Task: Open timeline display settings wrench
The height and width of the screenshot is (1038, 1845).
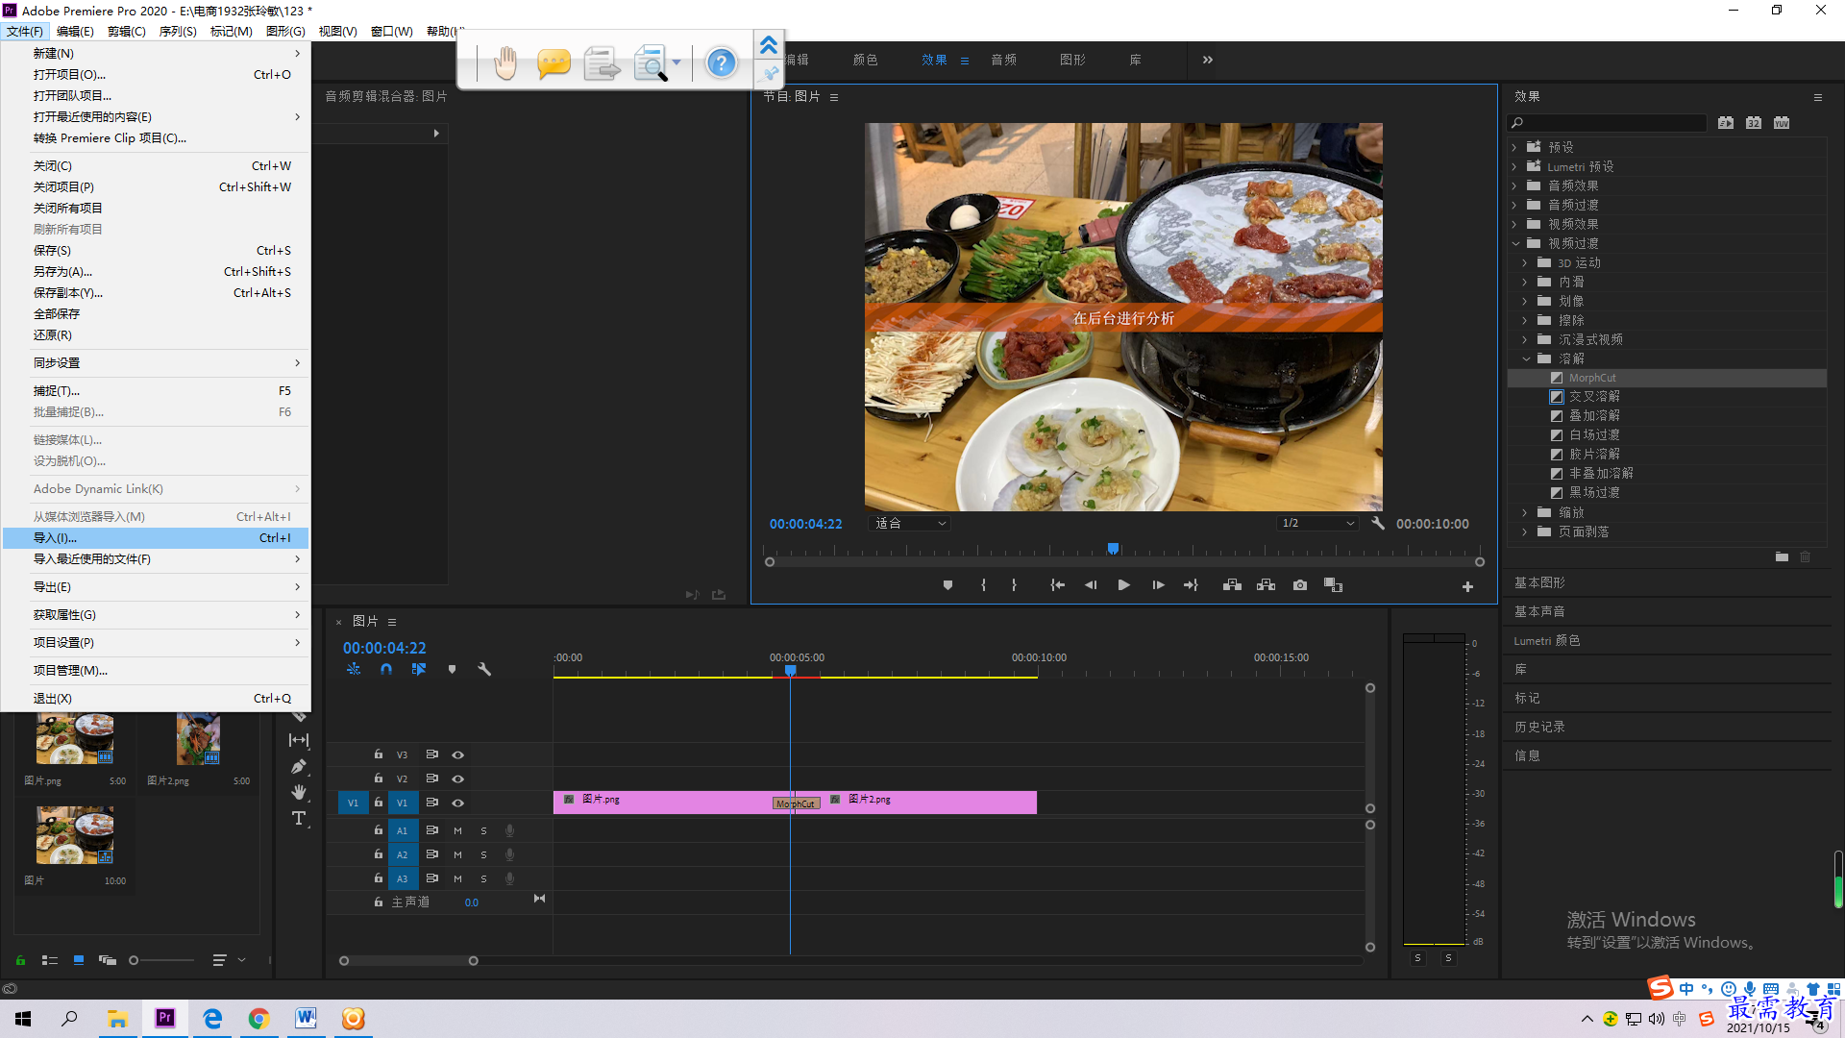Action: click(x=484, y=669)
